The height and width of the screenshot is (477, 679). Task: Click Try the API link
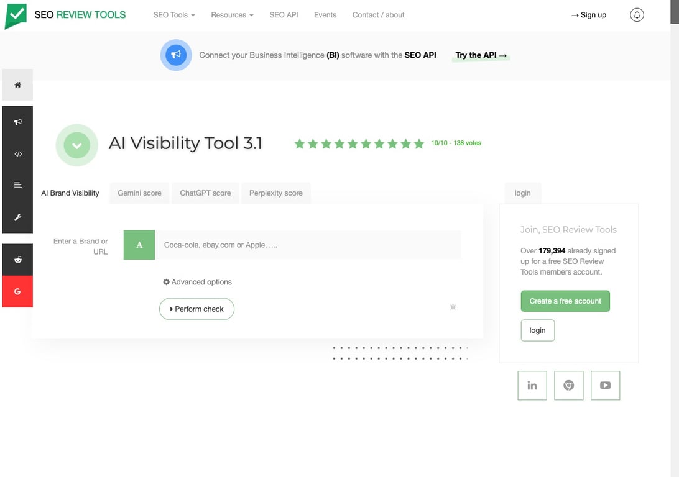(481, 55)
